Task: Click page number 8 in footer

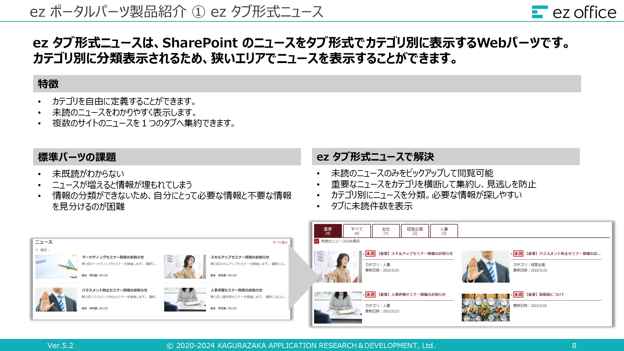Action: tap(574, 345)
